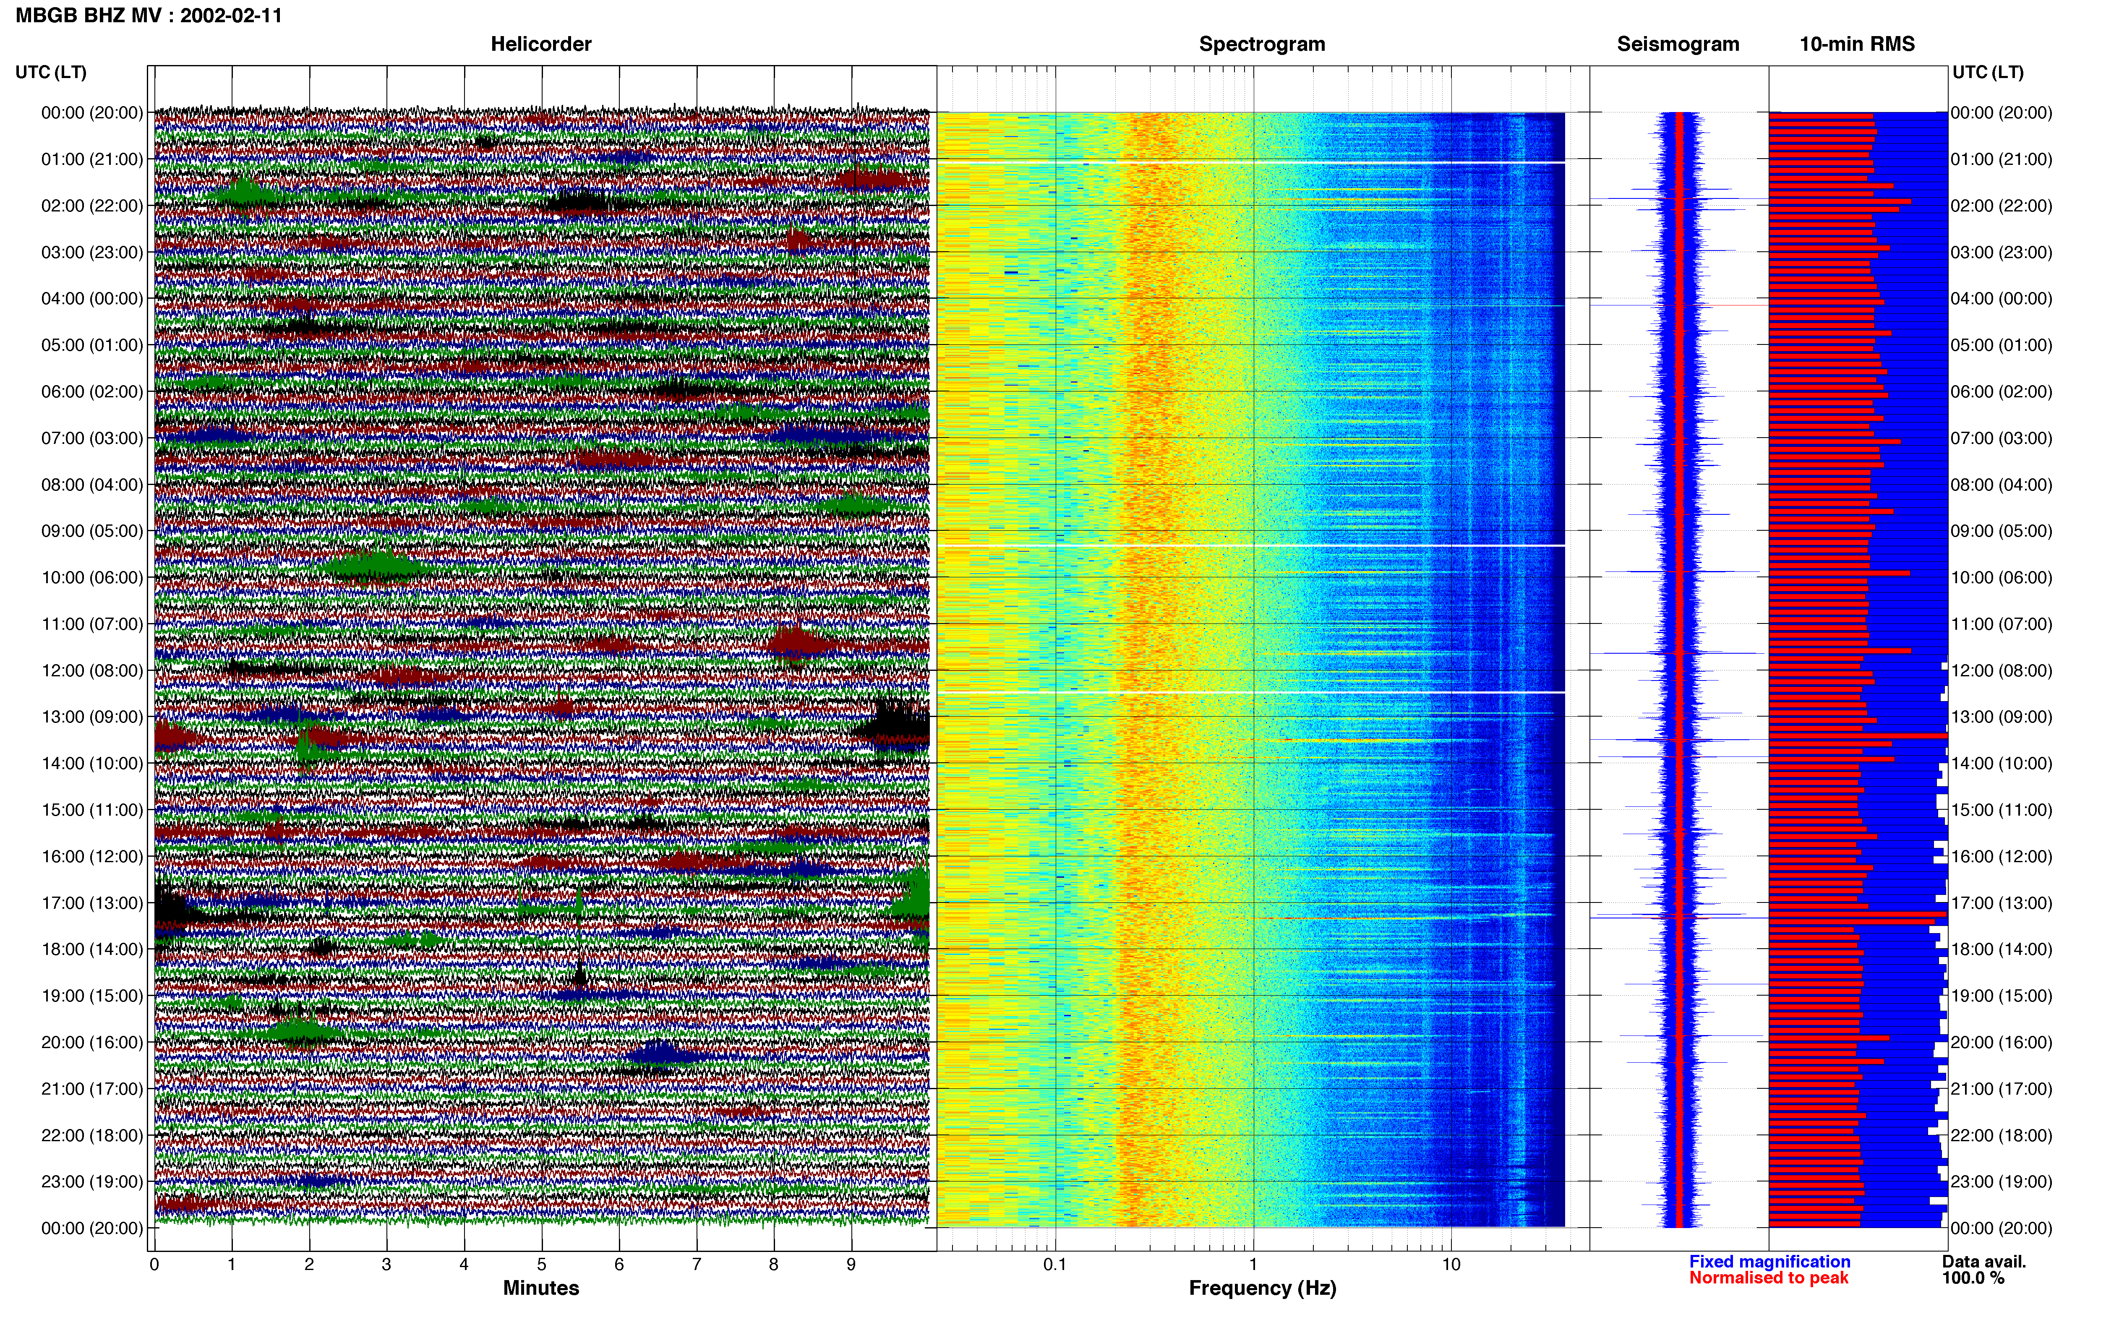Click the left '10:00 (06:00)' time label
The image size is (2106, 1317).
92,577
